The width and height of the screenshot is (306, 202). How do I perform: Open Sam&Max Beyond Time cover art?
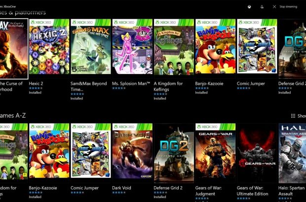pyautogui.click(x=90, y=49)
